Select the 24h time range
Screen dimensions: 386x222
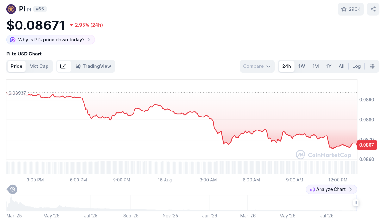(x=287, y=66)
